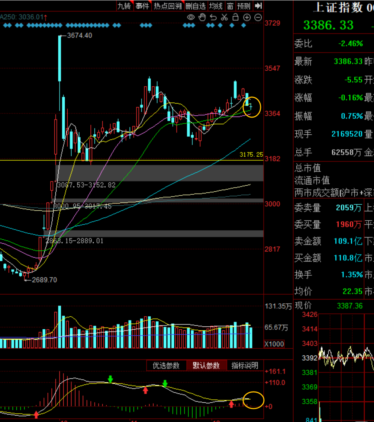Click the +161.1 MACD axis label
Screen dimensions: 374x422
tap(275, 372)
